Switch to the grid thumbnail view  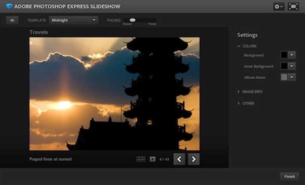click(x=141, y=159)
